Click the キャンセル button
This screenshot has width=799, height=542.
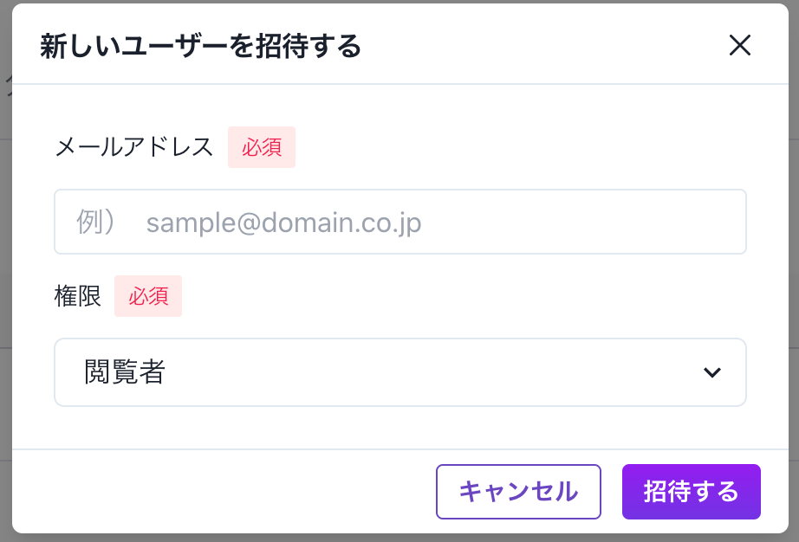coord(518,492)
